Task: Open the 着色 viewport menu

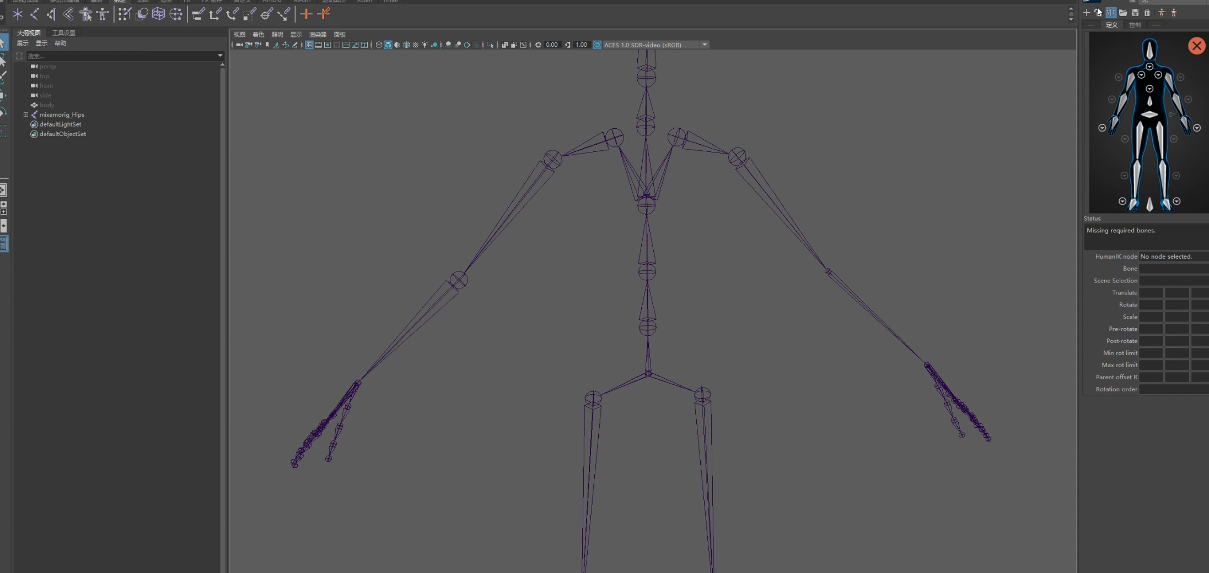Action: [258, 35]
